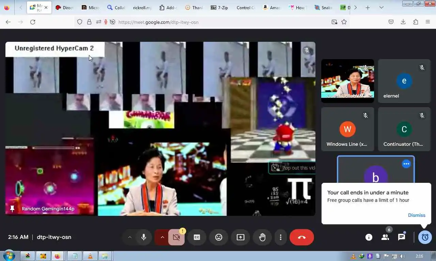Switch to the Snake tab
436x261 pixels.
pos(323,7)
